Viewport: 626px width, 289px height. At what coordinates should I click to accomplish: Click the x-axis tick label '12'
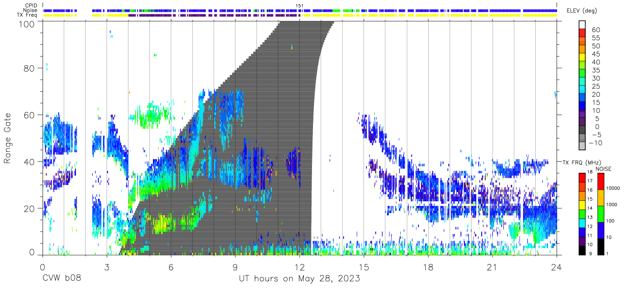pyautogui.click(x=299, y=268)
